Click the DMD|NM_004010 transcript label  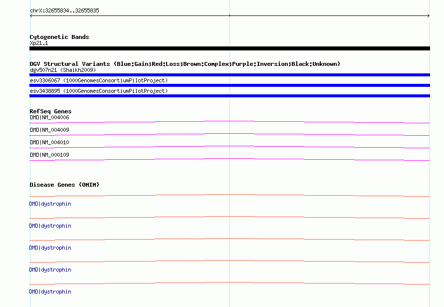49,142
